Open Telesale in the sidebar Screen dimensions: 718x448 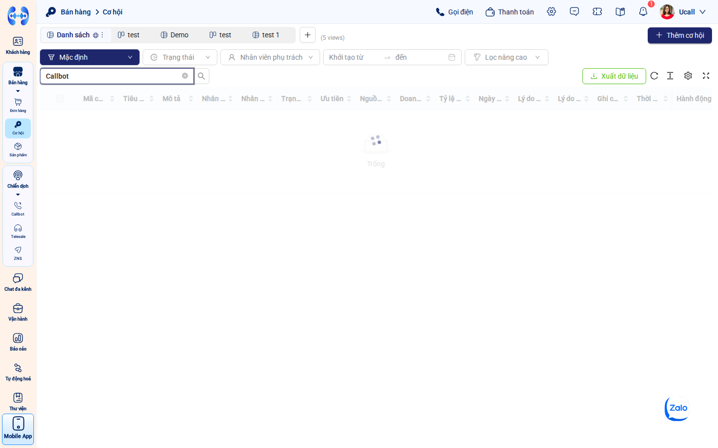(x=18, y=231)
